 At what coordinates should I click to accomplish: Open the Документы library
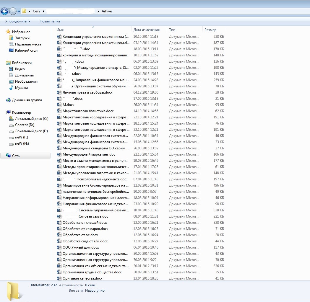tap(24, 75)
